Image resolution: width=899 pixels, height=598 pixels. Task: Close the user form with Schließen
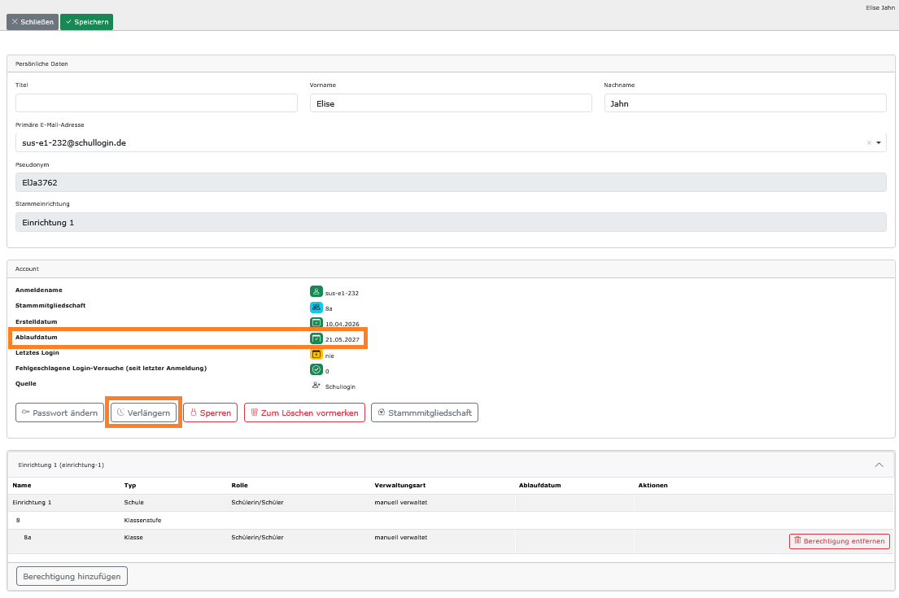pos(33,22)
